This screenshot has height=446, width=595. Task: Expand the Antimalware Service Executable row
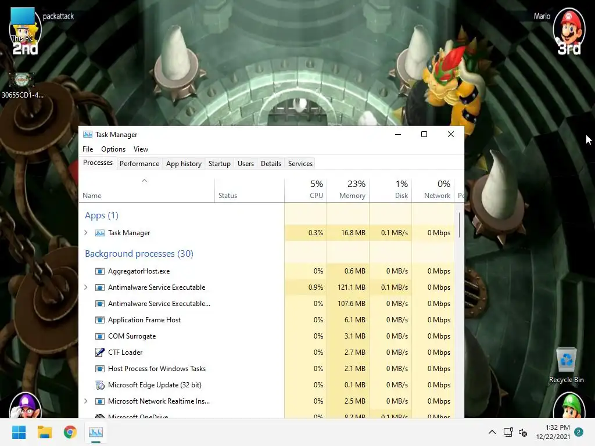pos(86,287)
